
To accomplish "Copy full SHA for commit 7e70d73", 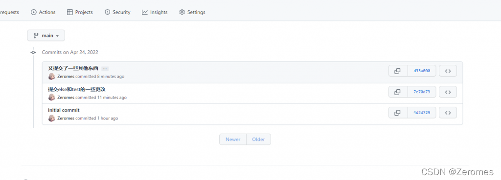I will pyautogui.click(x=398, y=92).
